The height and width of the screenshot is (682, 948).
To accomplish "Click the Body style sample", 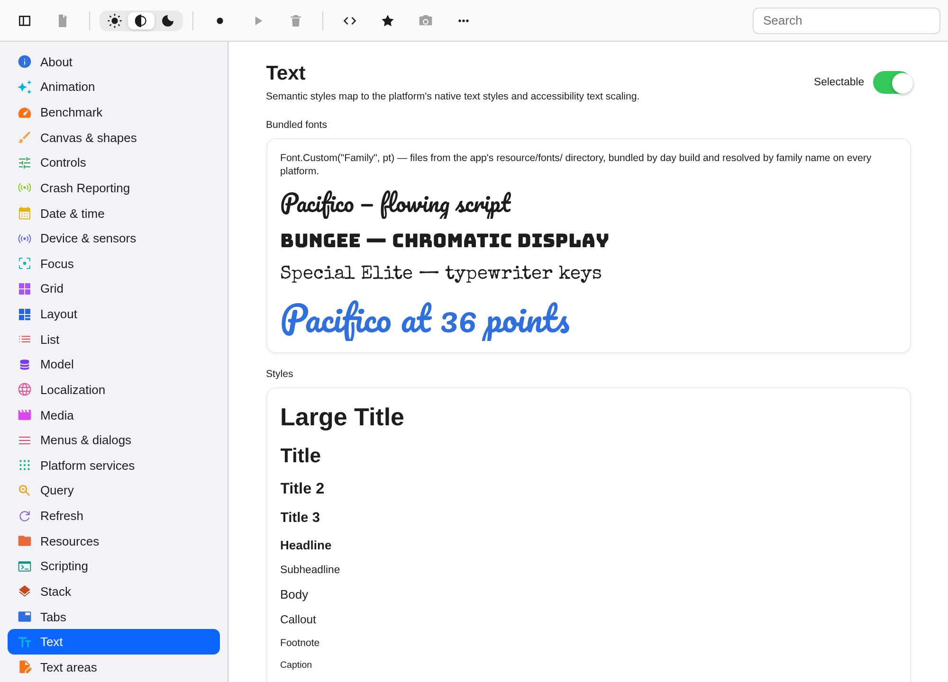I will (x=294, y=595).
